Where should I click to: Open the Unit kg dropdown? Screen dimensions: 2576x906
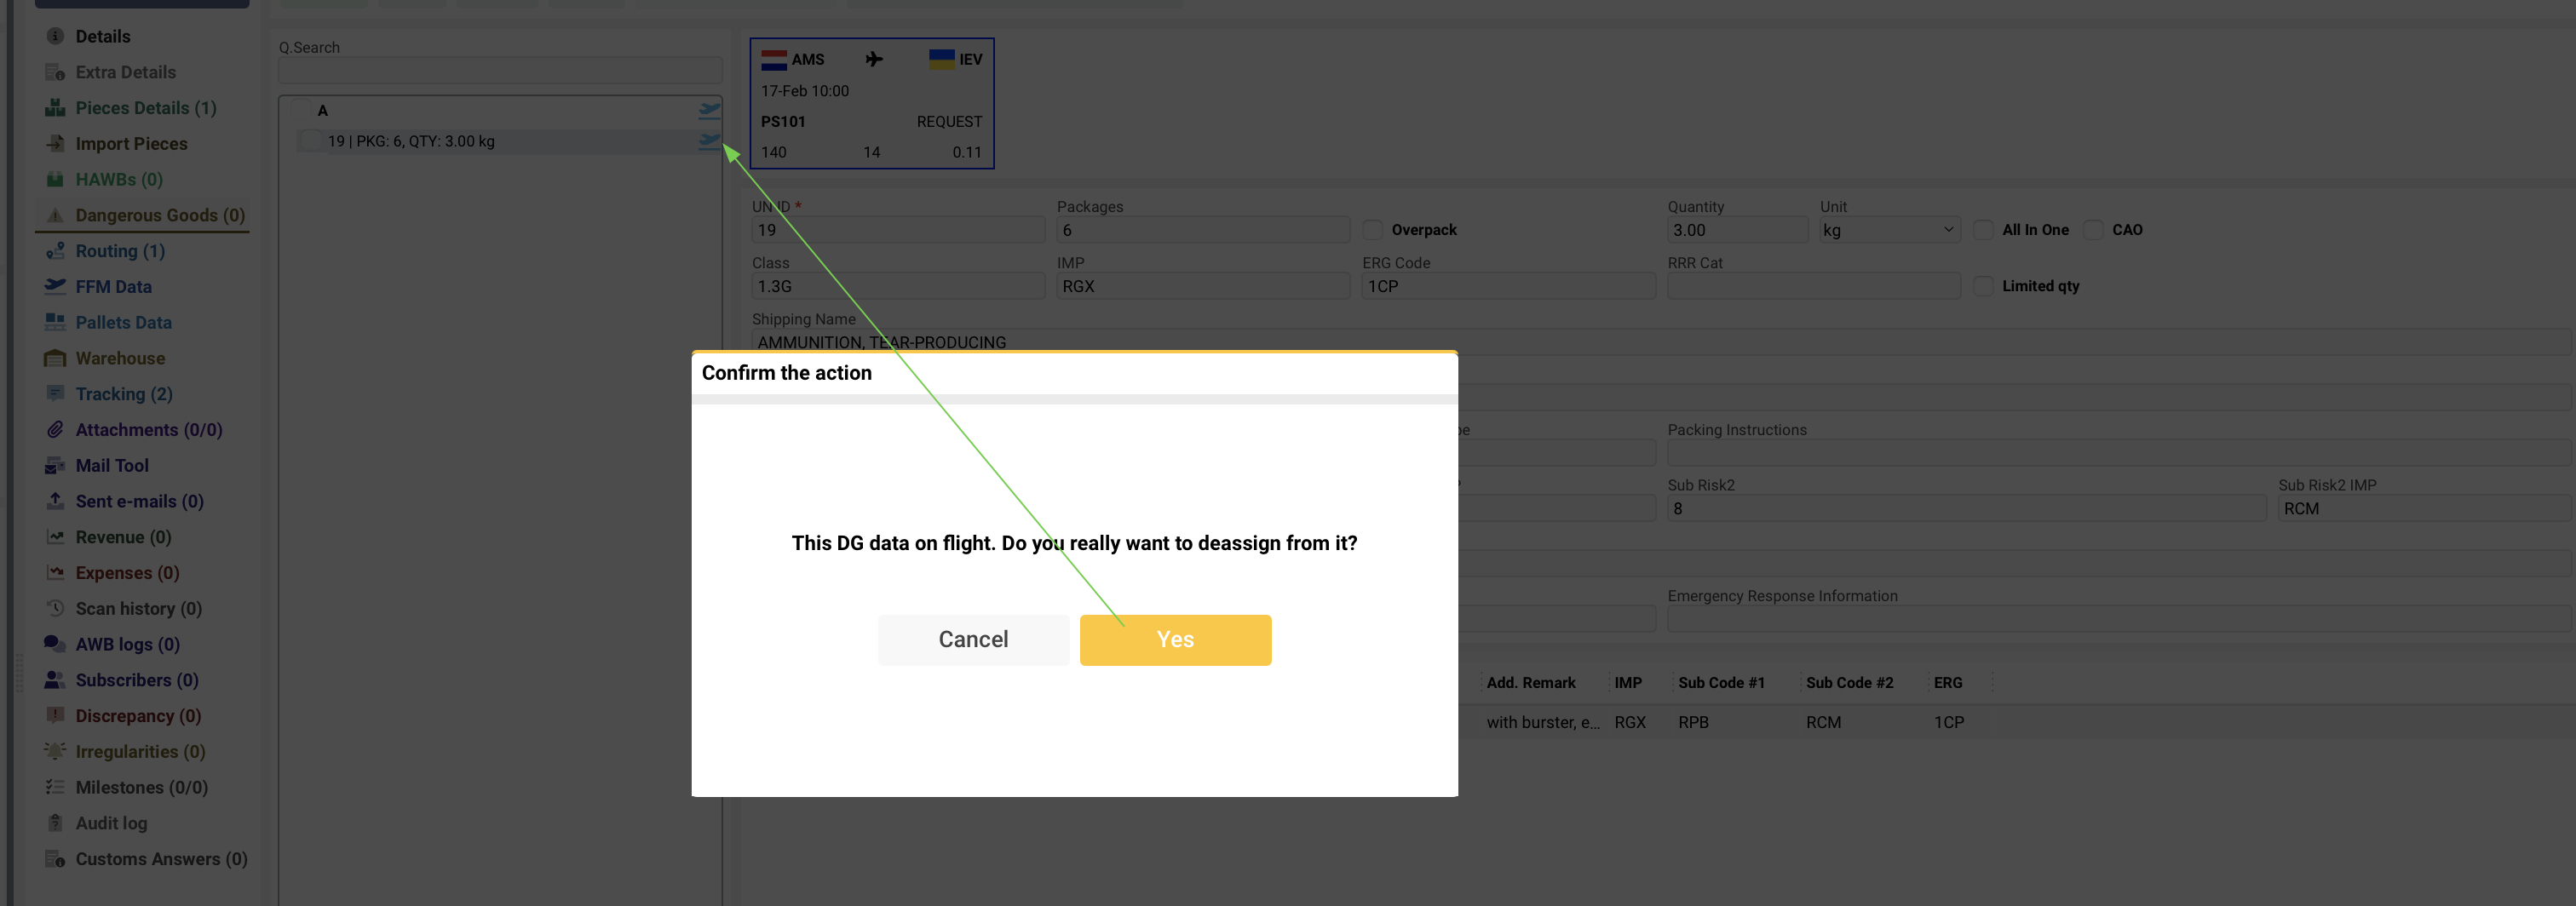1887,230
